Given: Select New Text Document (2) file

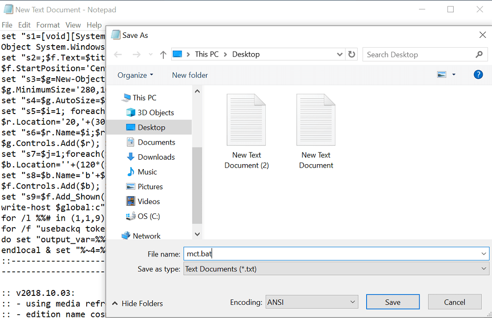Looking at the screenshot, I should [x=246, y=132].
